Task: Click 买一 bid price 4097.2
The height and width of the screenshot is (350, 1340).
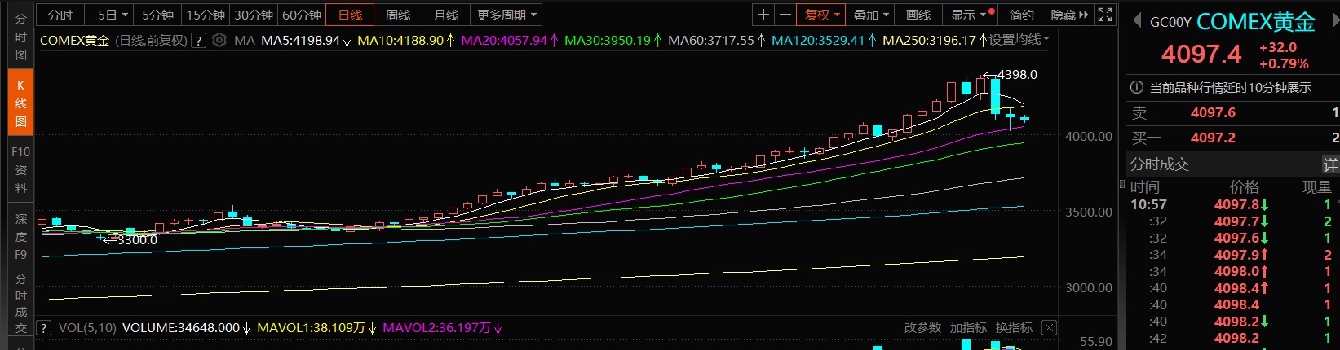Action: tap(1213, 138)
